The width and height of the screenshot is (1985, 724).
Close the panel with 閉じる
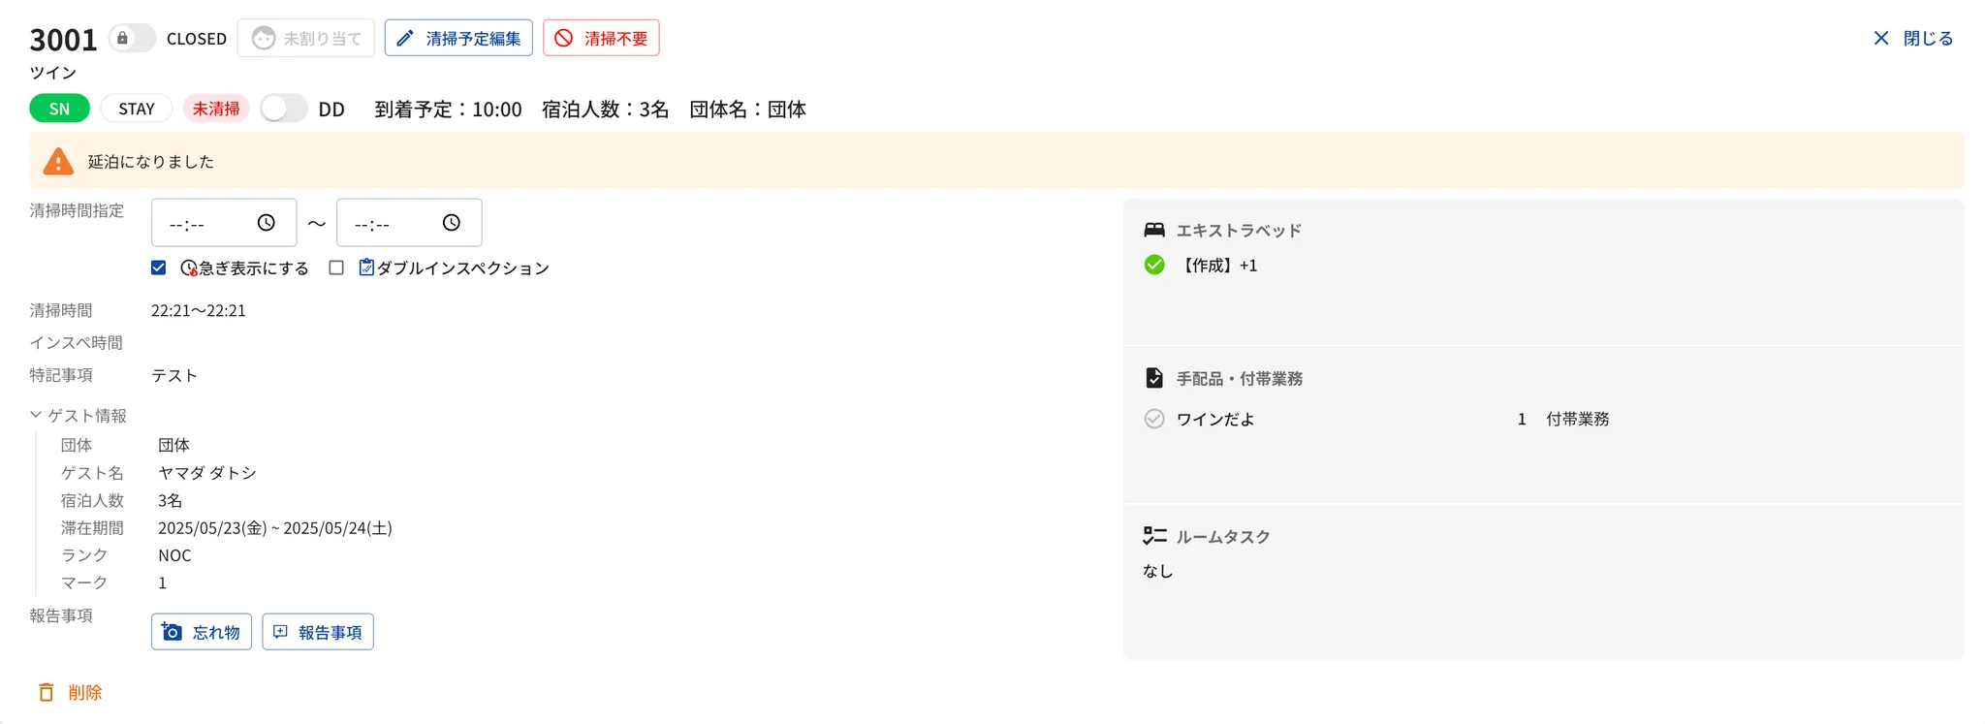[x=1912, y=39]
